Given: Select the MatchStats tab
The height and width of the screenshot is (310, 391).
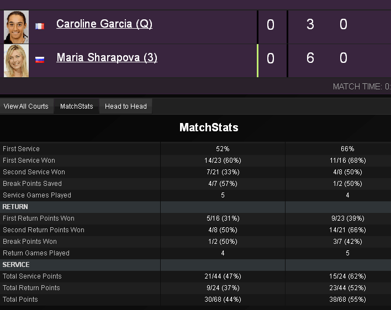Looking at the screenshot, I should point(76,106).
